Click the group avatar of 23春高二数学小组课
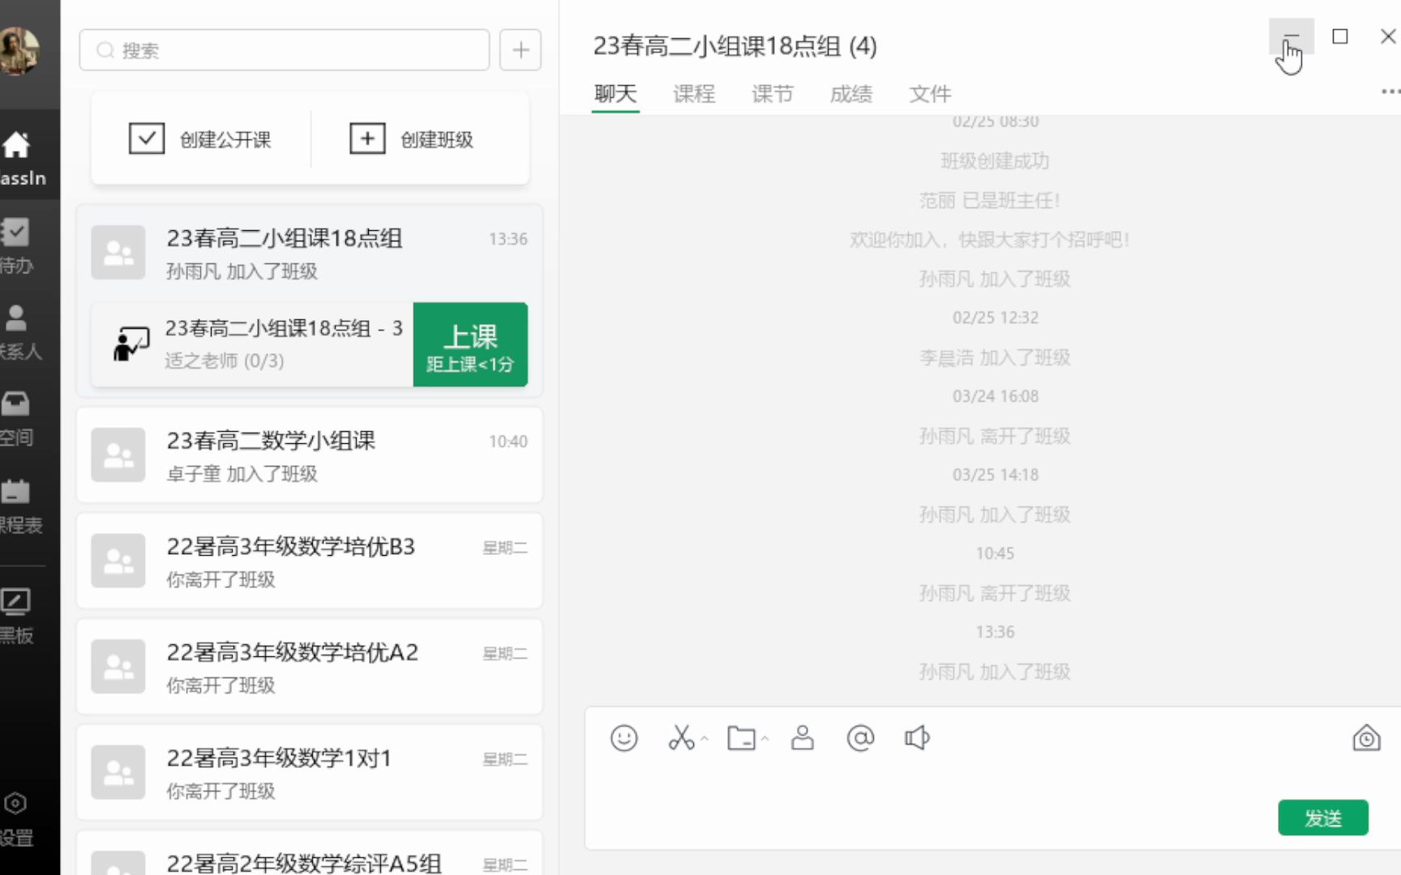The image size is (1401, 875). click(118, 455)
